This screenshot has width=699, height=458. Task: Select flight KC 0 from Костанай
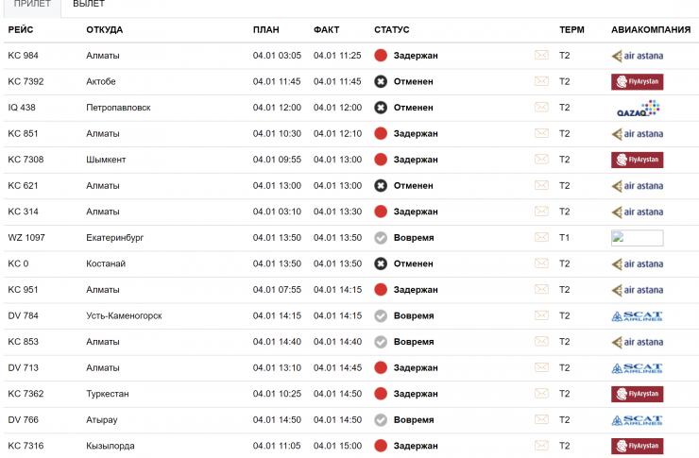coord(18,263)
